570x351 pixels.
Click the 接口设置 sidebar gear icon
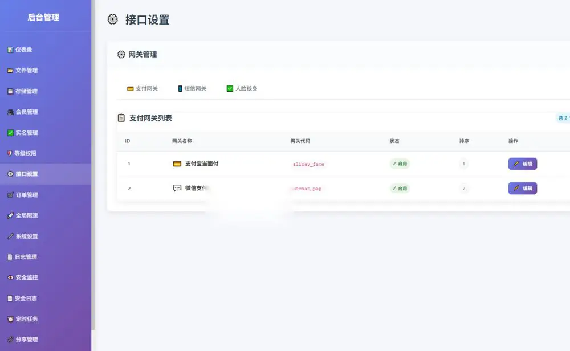[x=10, y=174]
